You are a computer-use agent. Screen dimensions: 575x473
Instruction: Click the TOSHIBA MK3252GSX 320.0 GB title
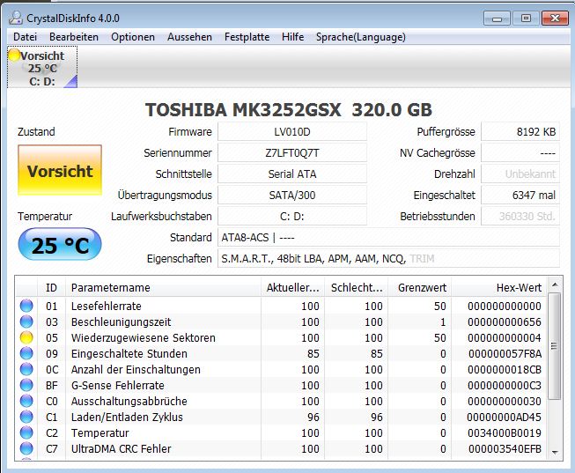289,109
